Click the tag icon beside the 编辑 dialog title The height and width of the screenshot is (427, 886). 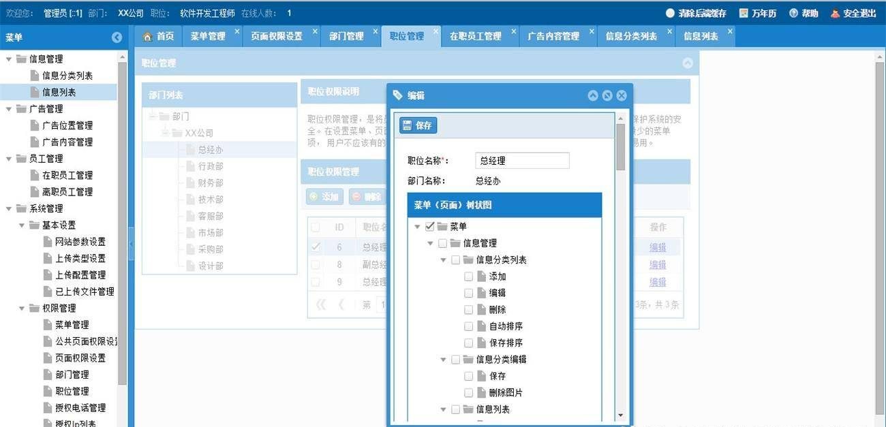(398, 95)
